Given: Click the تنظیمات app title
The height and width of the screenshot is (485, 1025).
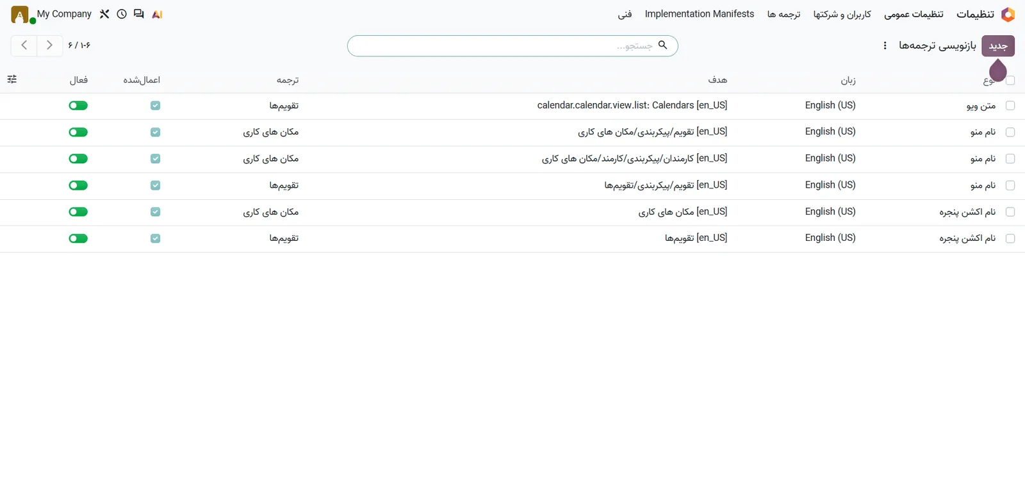Looking at the screenshot, I should tap(975, 14).
